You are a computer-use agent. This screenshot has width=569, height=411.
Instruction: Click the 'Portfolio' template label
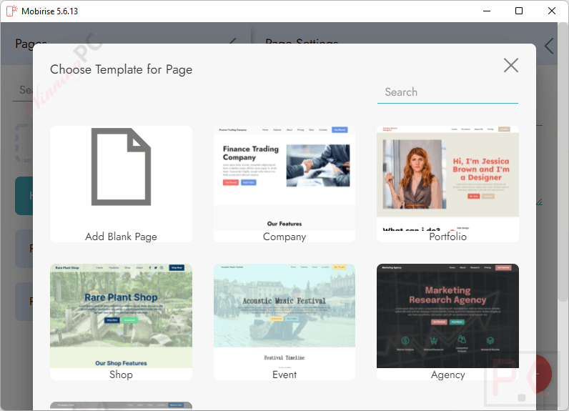click(x=447, y=237)
